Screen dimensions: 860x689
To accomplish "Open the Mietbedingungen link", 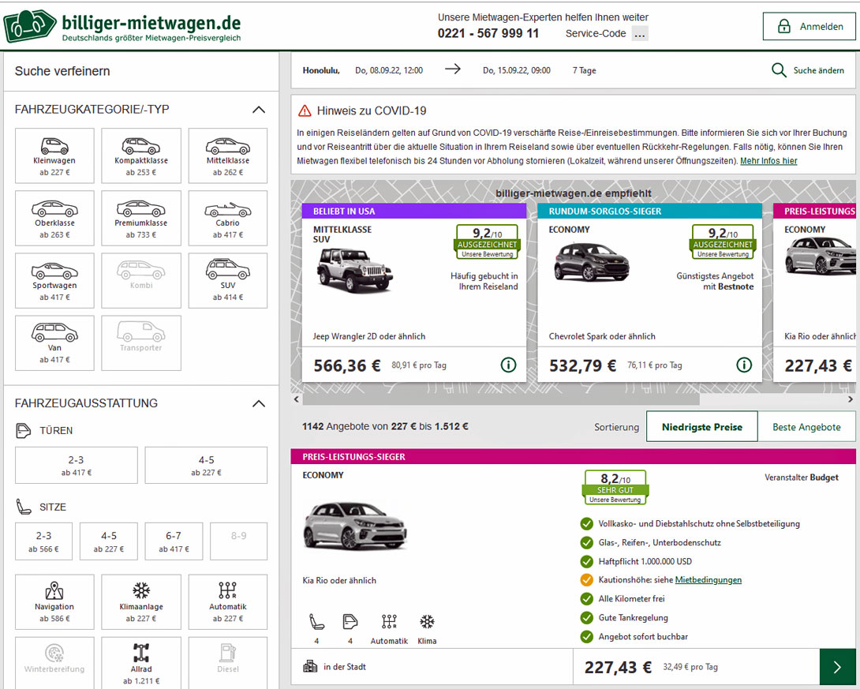I will pyautogui.click(x=708, y=580).
